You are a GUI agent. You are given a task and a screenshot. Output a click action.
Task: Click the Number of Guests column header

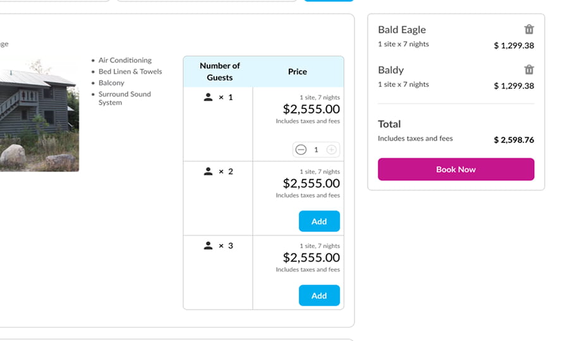pyautogui.click(x=220, y=72)
